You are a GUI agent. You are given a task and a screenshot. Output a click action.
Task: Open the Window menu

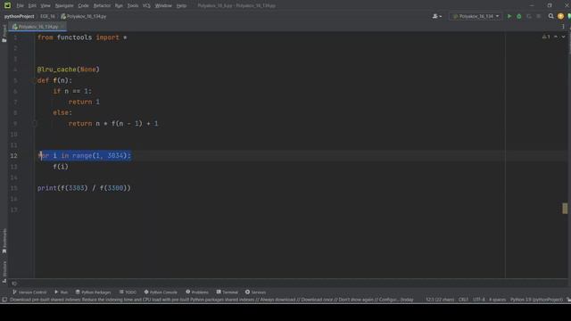[x=163, y=6]
